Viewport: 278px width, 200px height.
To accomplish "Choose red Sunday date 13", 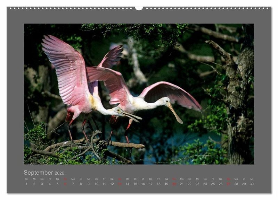I will click(120, 184).
